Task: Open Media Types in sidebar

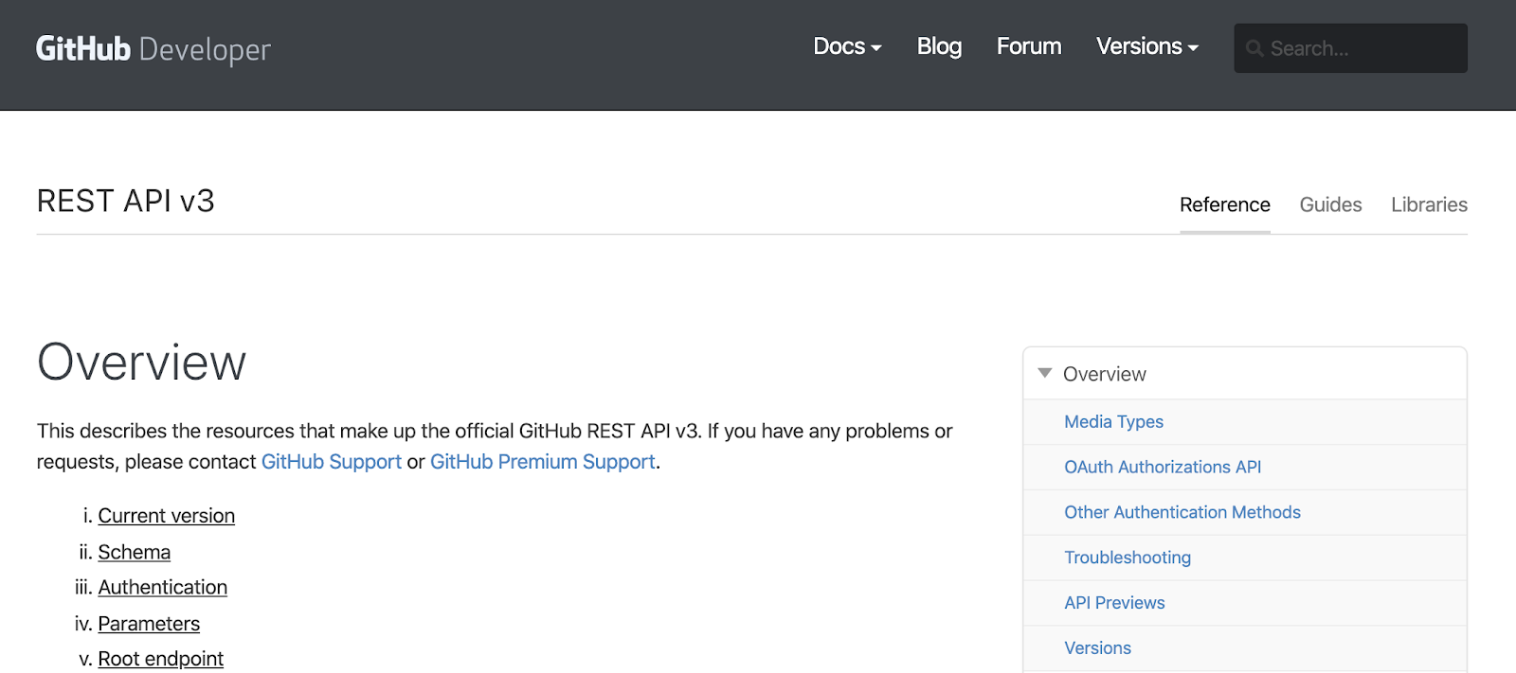Action: tap(1113, 422)
